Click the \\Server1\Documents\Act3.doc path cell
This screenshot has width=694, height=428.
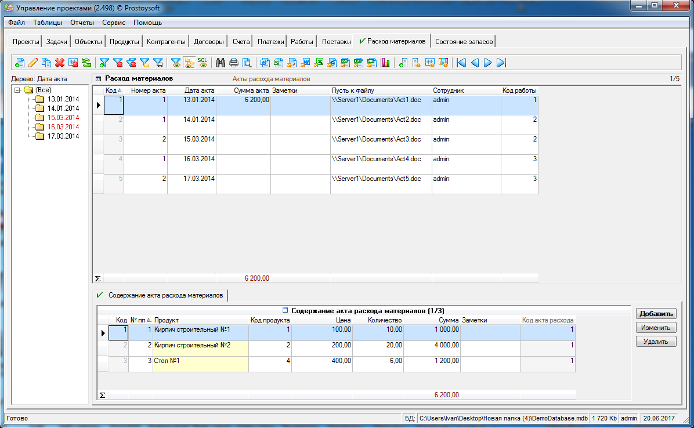(381, 144)
